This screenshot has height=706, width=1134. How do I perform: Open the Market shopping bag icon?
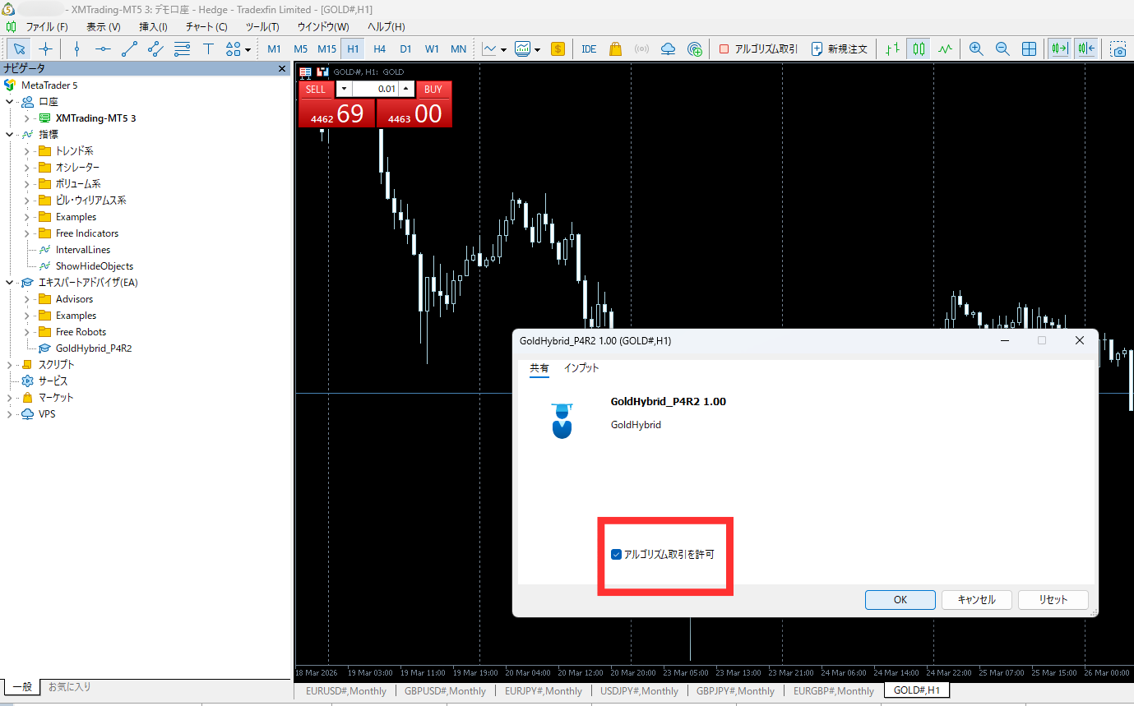click(615, 48)
